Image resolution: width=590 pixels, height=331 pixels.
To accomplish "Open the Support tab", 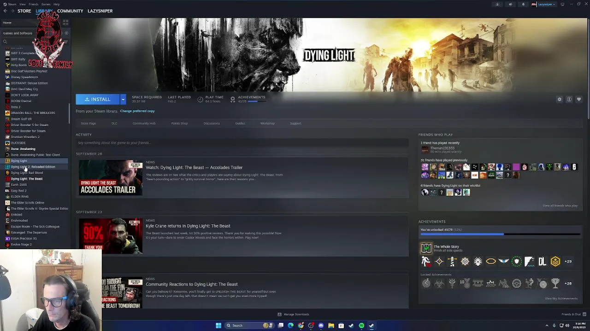I will click(295, 124).
